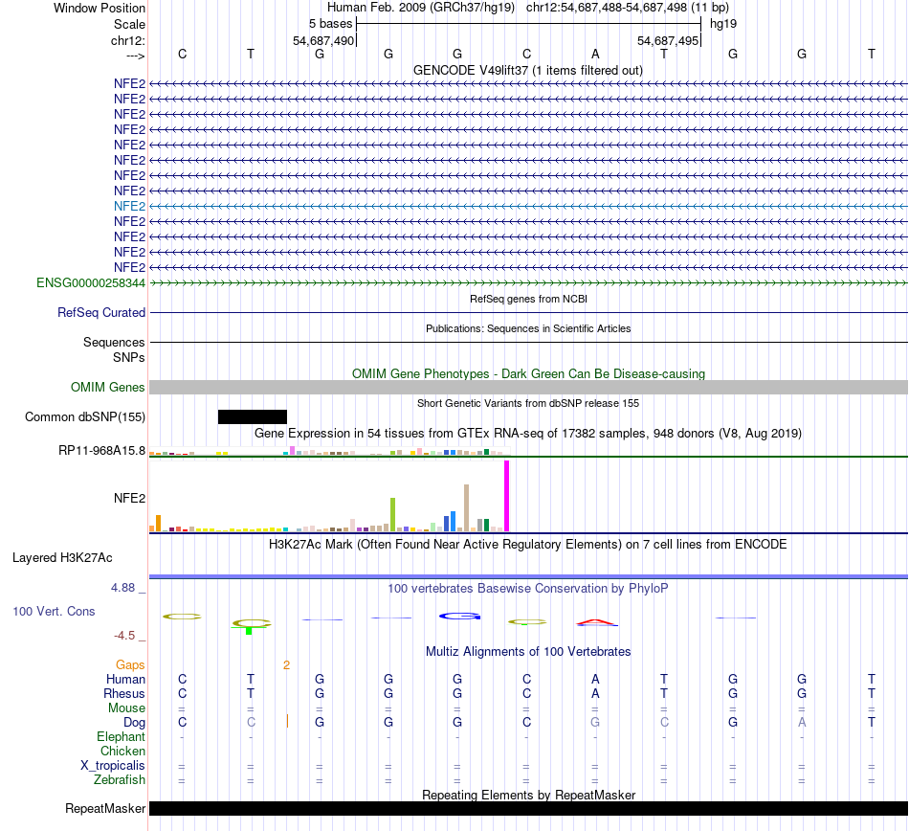Click the 'chr12:' ruler label
This screenshot has width=909, height=831.
[x=127, y=40]
